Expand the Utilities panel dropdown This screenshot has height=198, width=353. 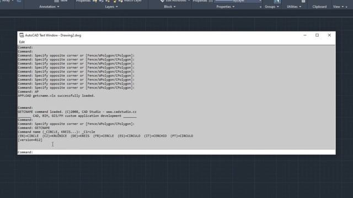pyautogui.click(x=294, y=7)
